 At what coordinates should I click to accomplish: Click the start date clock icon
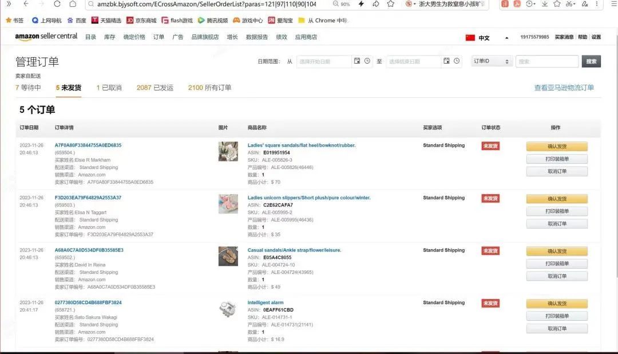tap(367, 61)
